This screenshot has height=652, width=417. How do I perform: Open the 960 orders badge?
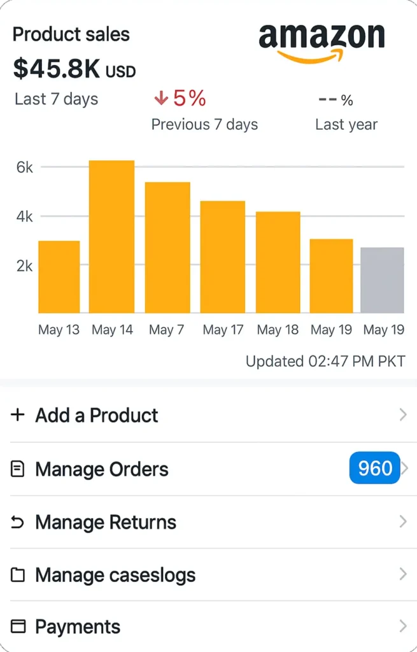374,468
